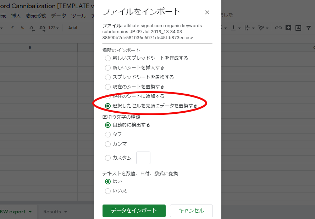Screen dimensions: 315x219
Task: Click the キャンセル button
Action: tap(191, 211)
